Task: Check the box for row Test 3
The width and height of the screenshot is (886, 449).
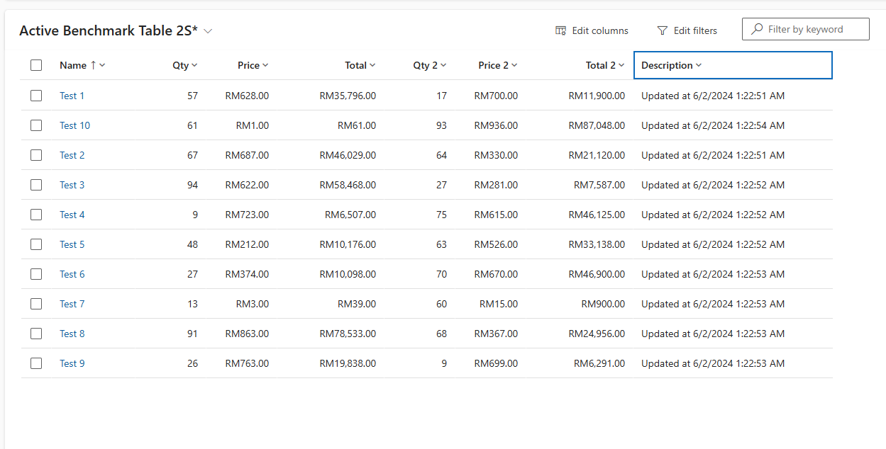Action: point(36,185)
